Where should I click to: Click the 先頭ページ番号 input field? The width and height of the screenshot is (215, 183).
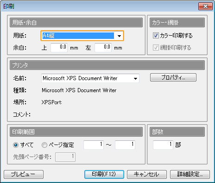(65, 157)
